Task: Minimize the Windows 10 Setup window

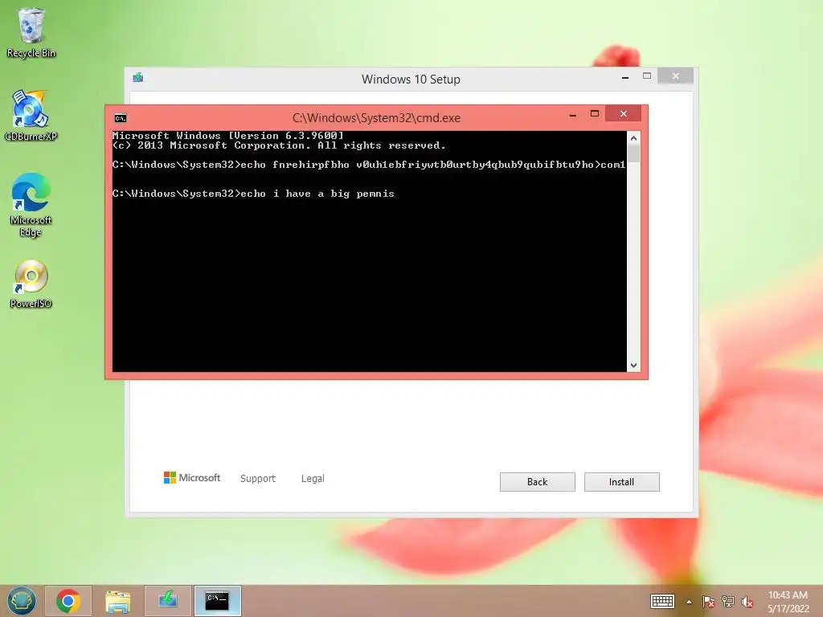Action: click(x=624, y=76)
